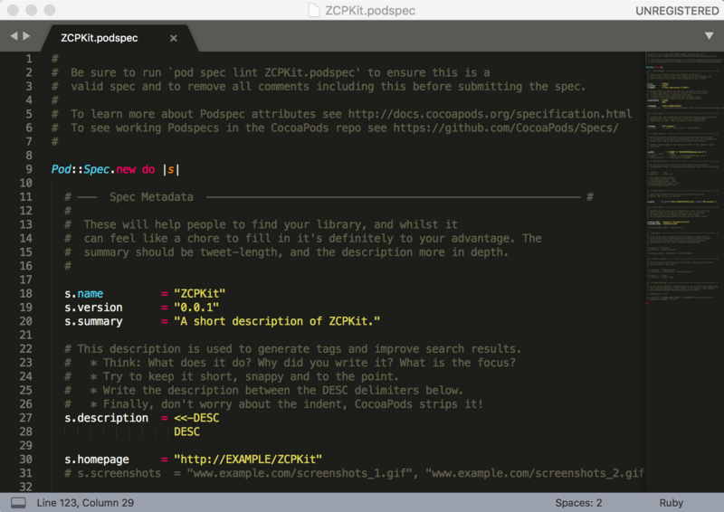Click line number 27 in the gutter
724x512 pixels.
pyautogui.click(x=26, y=418)
